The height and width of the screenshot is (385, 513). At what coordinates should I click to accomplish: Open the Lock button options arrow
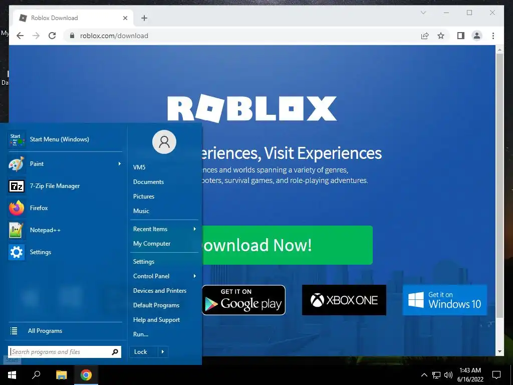pyautogui.click(x=163, y=352)
